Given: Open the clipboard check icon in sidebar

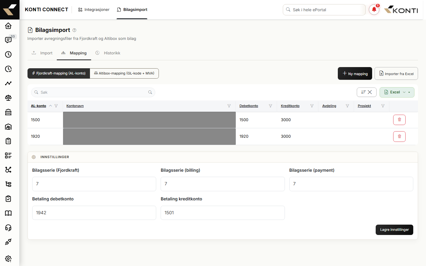Looking at the screenshot, I should click(x=8, y=199).
